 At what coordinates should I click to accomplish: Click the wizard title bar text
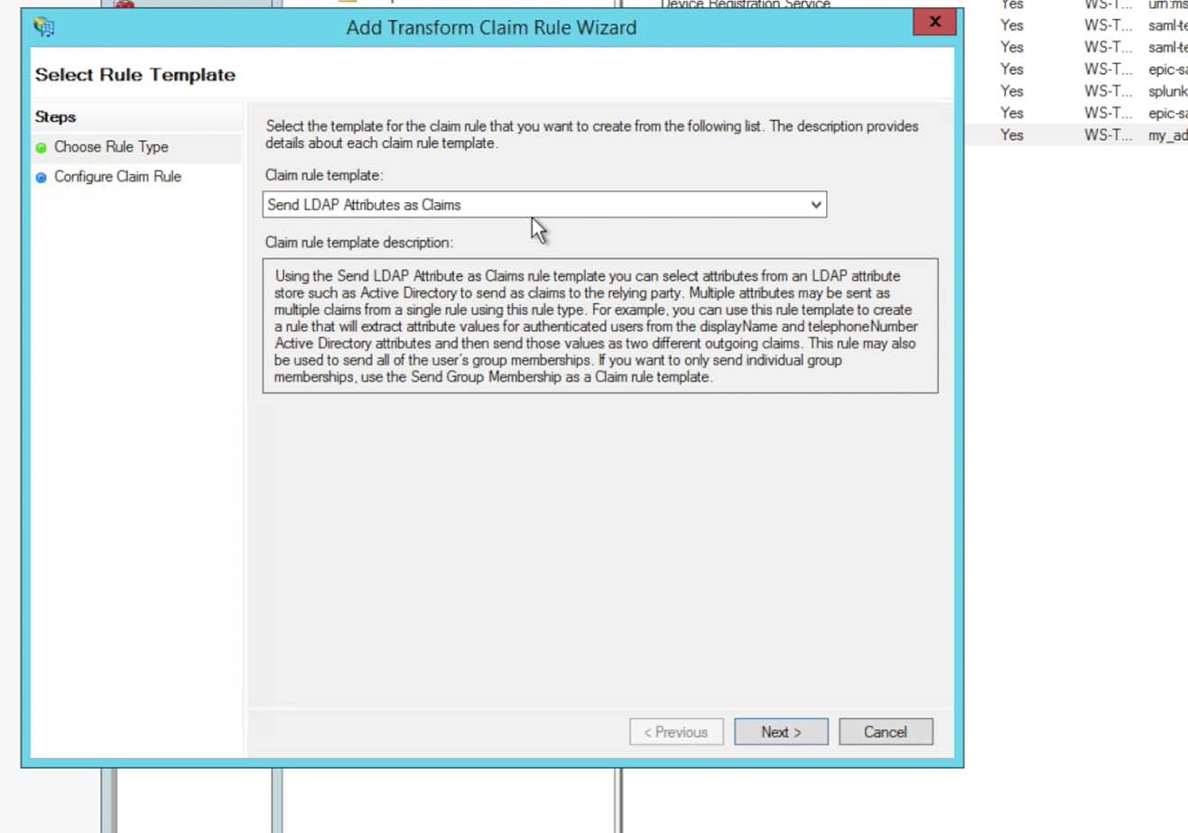click(x=491, y=28)
